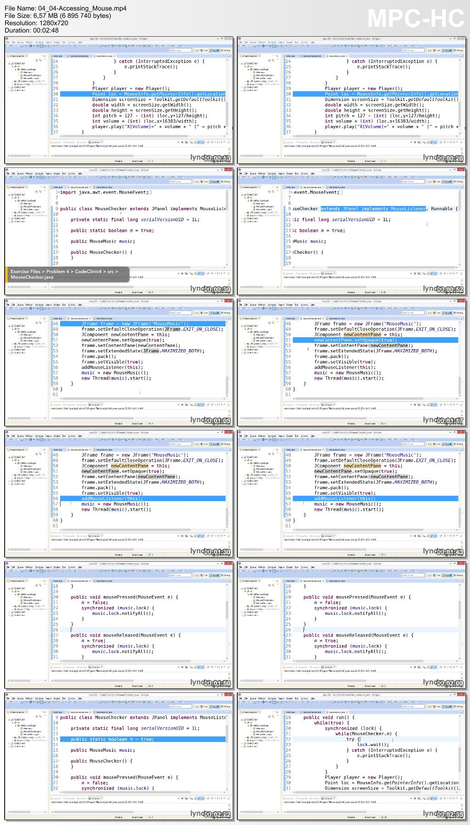Click editor vertical scrollbar in 00:01:05 frame
This screenshot has width=470, height=825.
click(x=228, y=360)
